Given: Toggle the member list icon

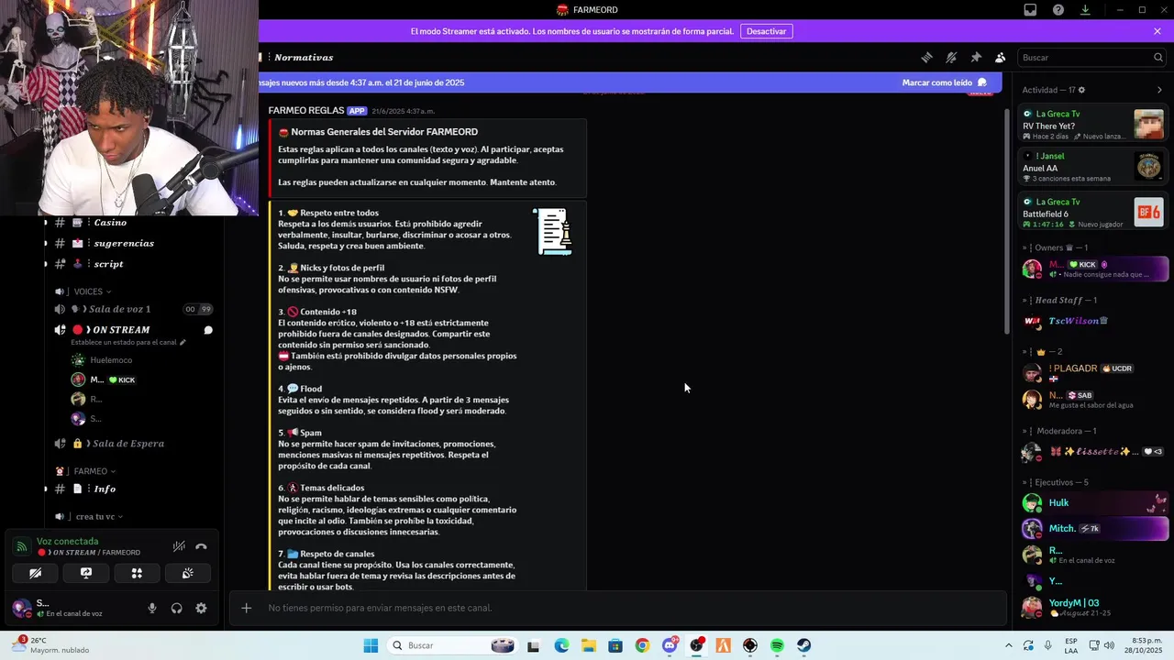Looking at the screenshot, I should pos(1001,57).
